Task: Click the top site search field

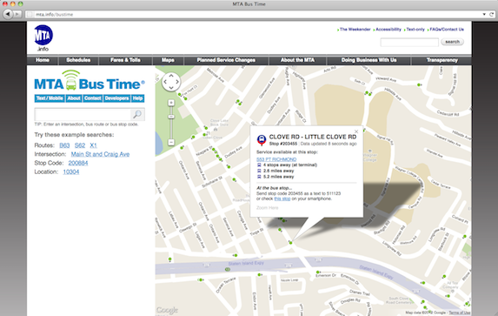Action: (409, 42)
